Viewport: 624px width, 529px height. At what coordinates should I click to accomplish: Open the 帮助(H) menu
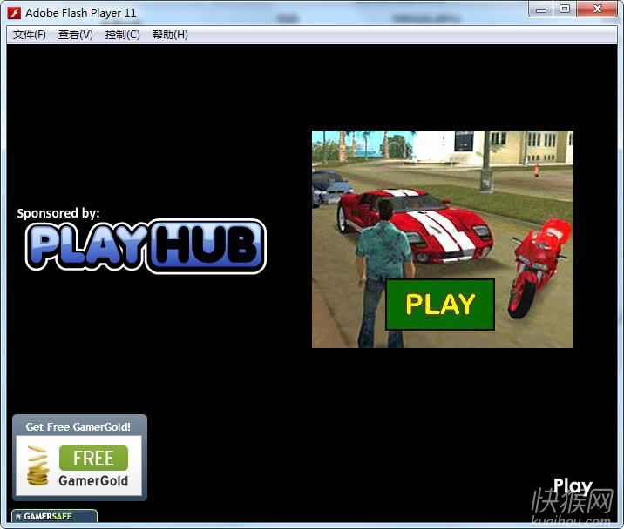point(170,35)
